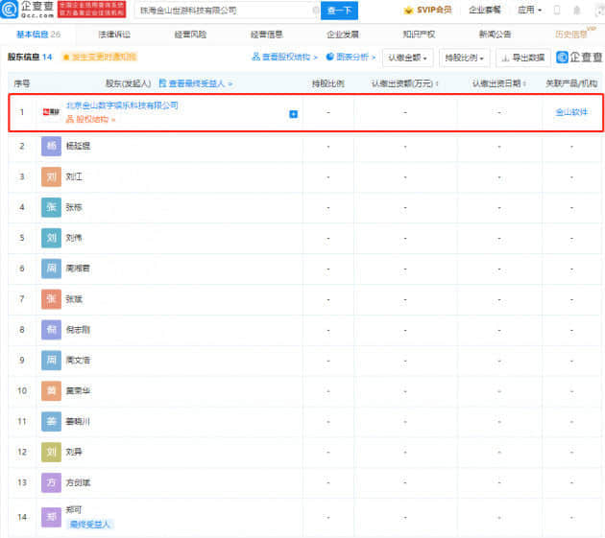Screen dimensions: 605x538
Task: Click the blue 周 avatar in row 6
Action: point(51,269)
